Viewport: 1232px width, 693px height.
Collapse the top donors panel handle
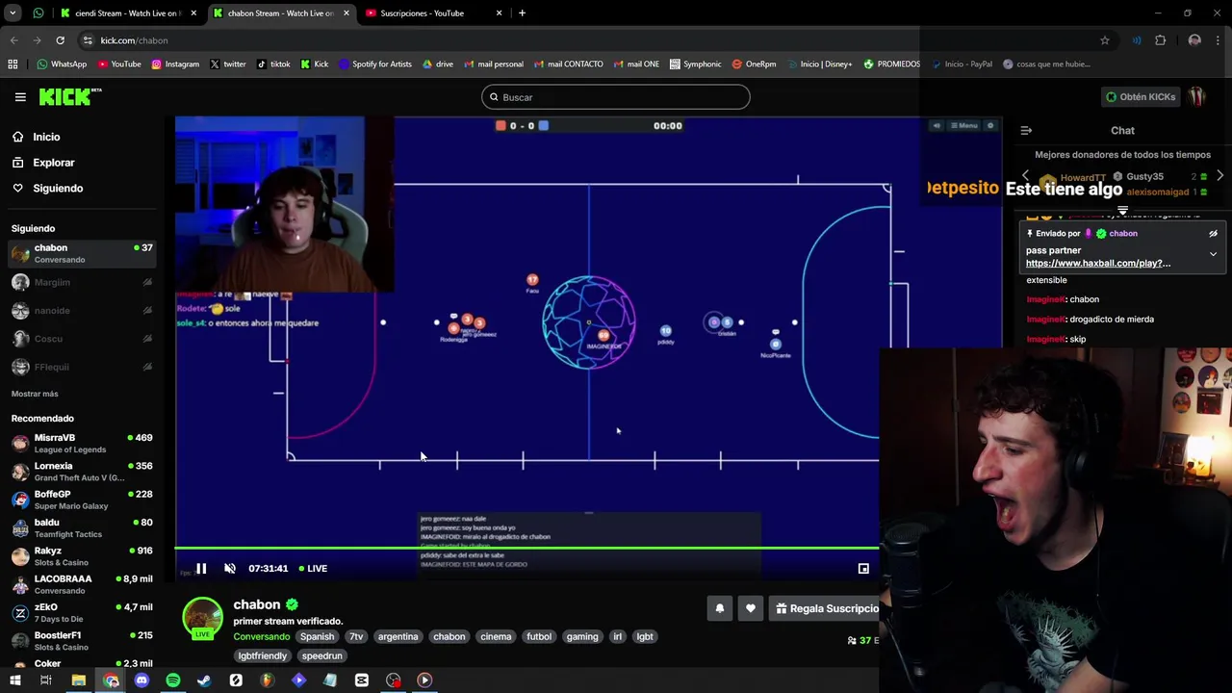click(1122, 210)
